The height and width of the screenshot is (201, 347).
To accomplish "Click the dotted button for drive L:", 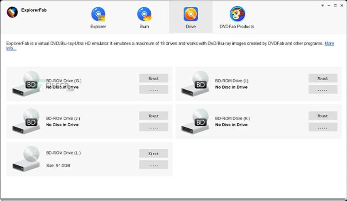I will [154, 165].
